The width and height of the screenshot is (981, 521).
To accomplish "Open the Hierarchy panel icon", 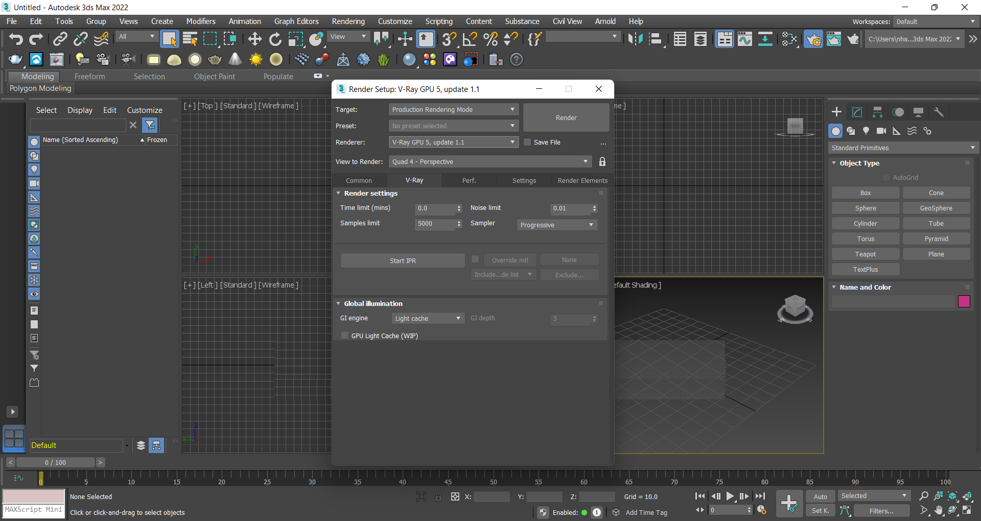I will pos(877,112).
